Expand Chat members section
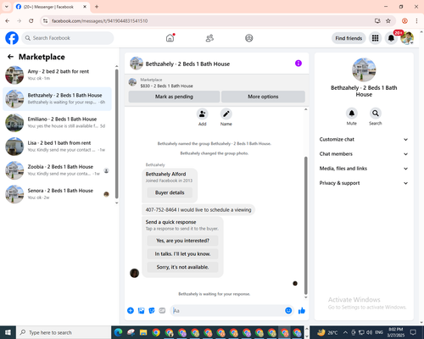This screenshot has height=339, width=424. [364, 154]
